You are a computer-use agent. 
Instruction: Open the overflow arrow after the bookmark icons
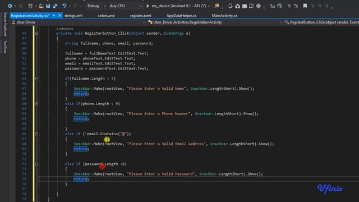tap(332, 7)
